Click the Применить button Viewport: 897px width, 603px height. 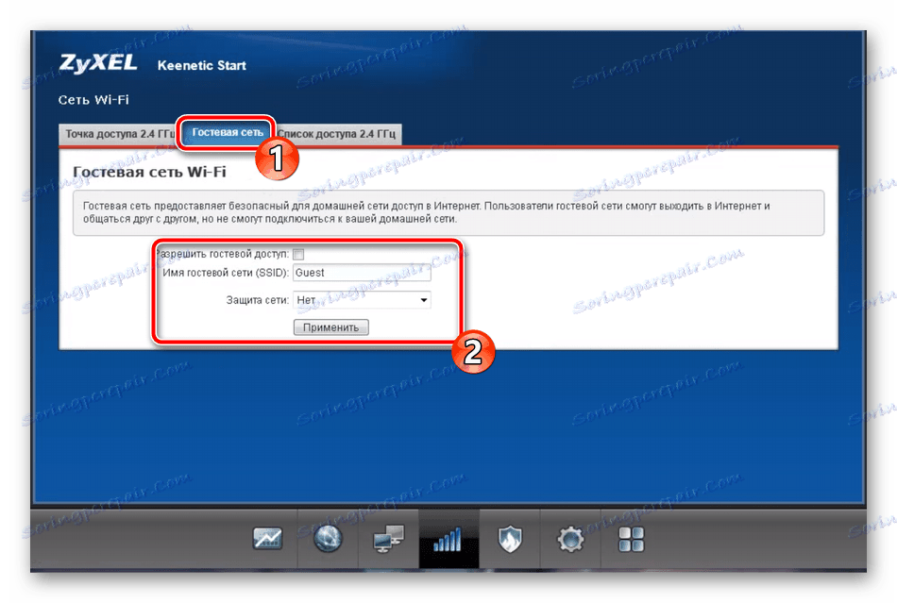[331, 327]
